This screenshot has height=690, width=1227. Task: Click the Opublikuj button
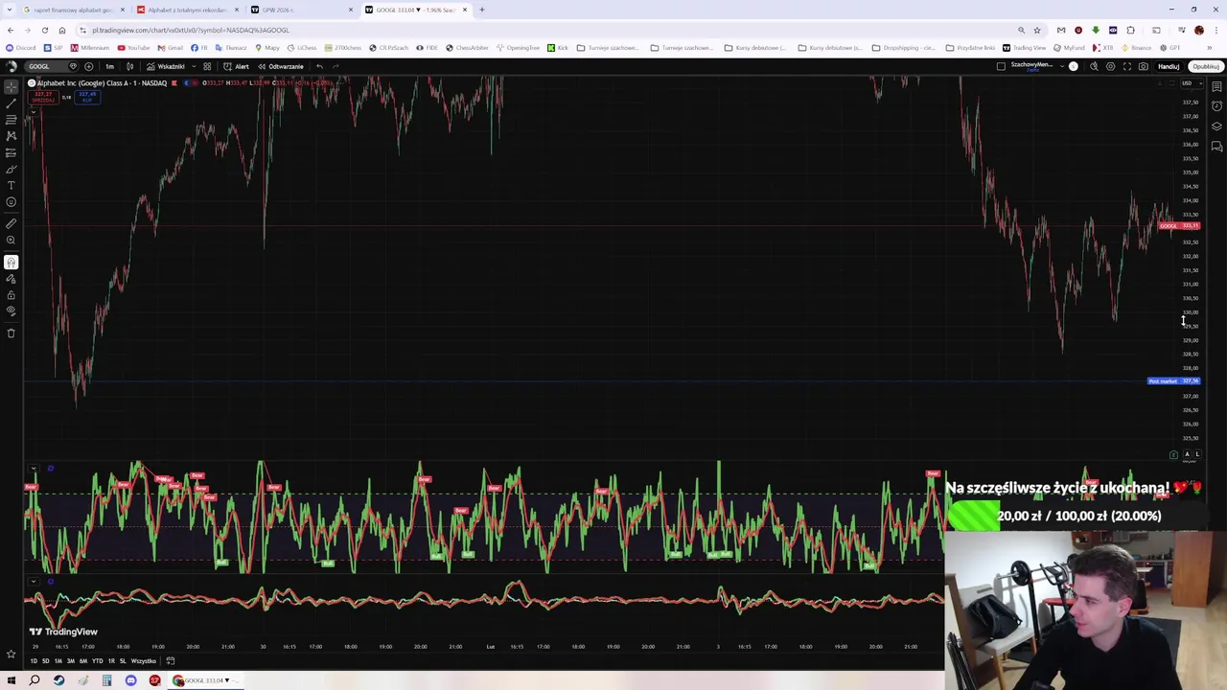[1205, 66]
